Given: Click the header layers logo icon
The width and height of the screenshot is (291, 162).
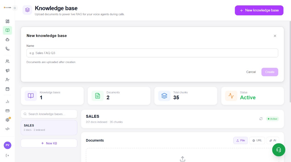Looking at the screenshot, I should click(27, 10).
